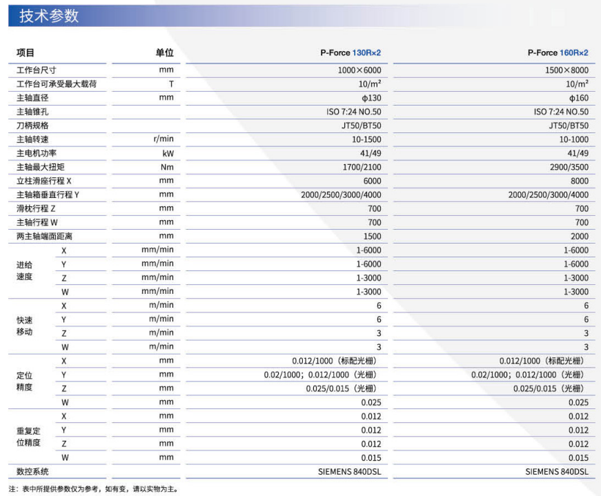Image resolution: width=601 pixels, height=496 pixels.
Task: Click the 滑枕行程 Z label
Action: pos(36,208)
